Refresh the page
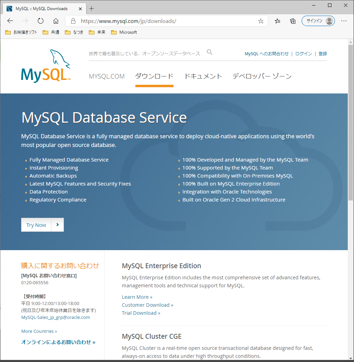Image resolution: width=354 pixels, height=362 pixels. click(x=40, y=21)
